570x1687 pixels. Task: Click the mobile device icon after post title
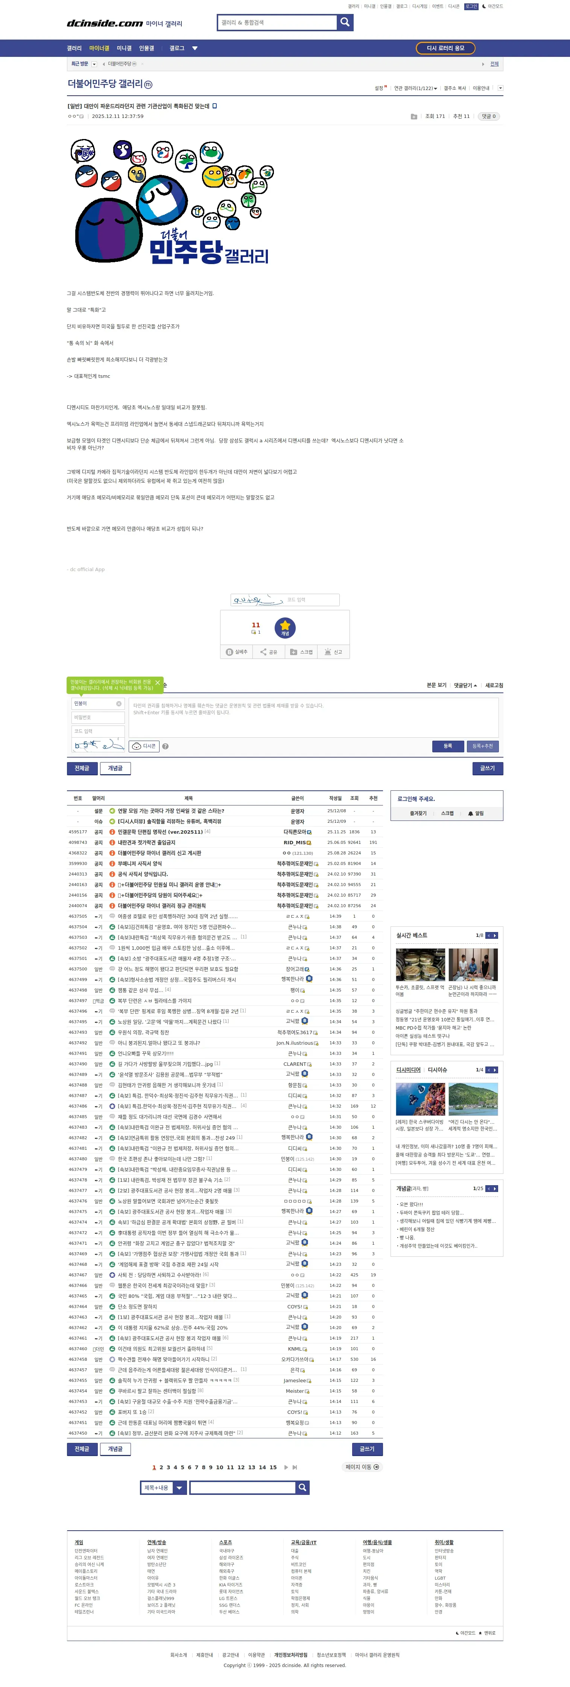(214, 106)
